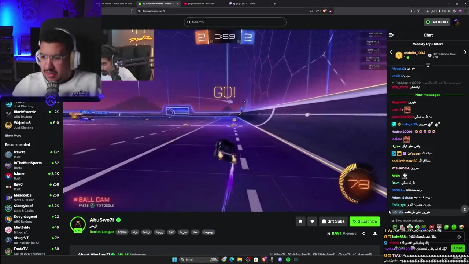Click the notification bell icon for AbuSwe7l
Viewport: 469px width, 264px height.
[300, 221]
